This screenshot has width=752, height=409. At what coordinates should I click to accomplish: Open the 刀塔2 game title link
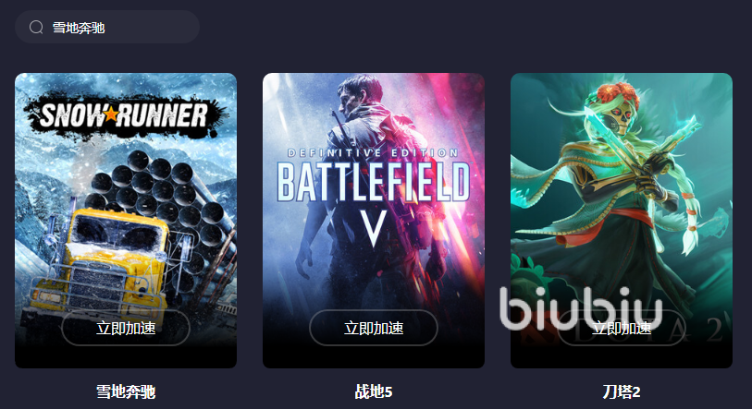[622, 391]
